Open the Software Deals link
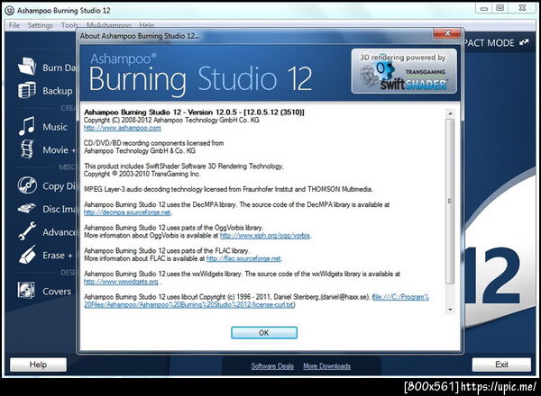 click(272, 366)
